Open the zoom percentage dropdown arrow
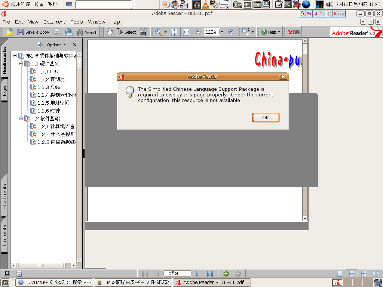Viewport: 383px width, 287px height. coord(222,32)
